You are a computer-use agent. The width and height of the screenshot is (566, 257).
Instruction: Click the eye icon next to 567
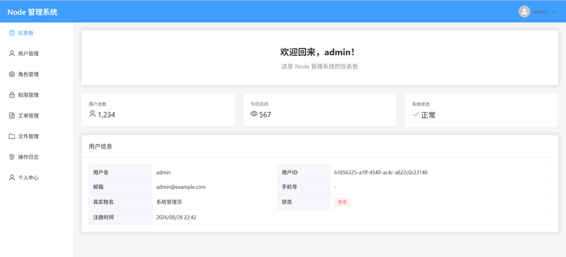point(254,114)
